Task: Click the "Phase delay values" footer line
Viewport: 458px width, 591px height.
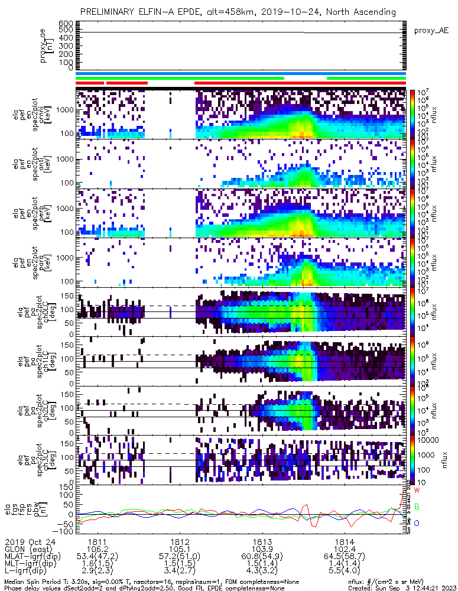Action: pyautogui.click(x=144, y=588)
